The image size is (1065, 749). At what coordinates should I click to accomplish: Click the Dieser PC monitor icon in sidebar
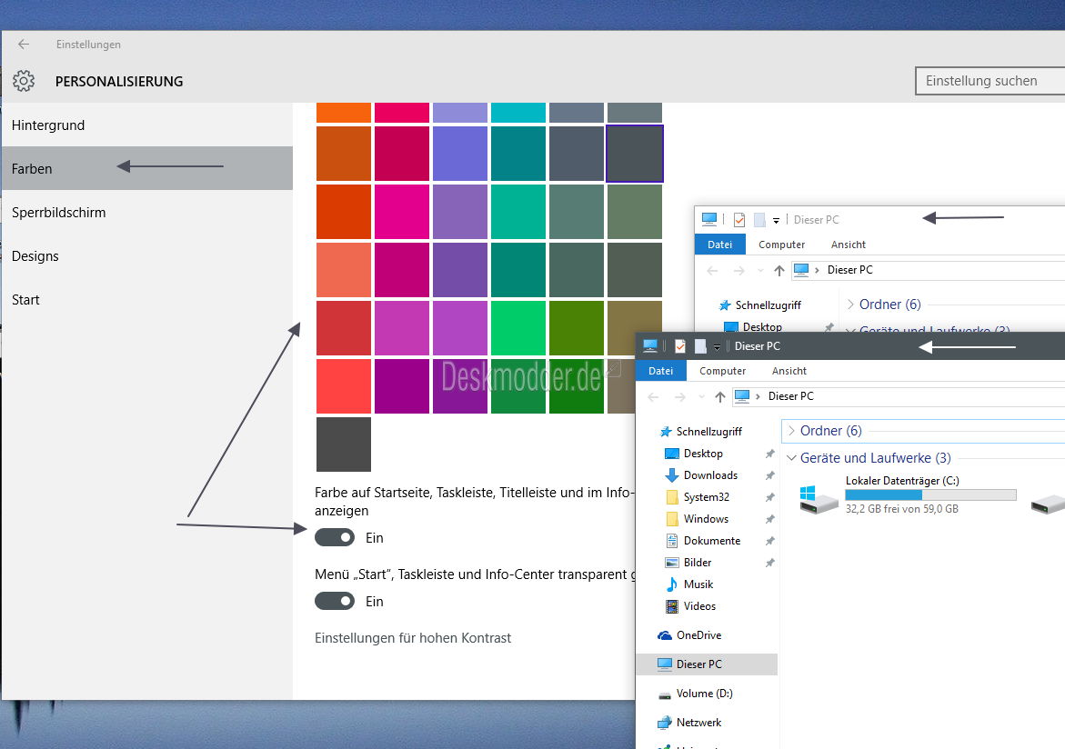point(664,664)
